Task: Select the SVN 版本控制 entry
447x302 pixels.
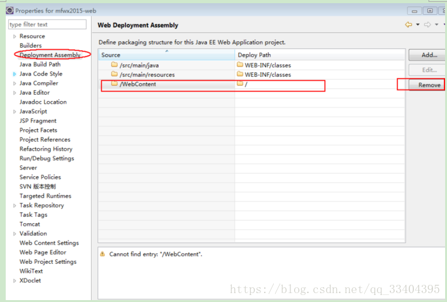Action: [x=38, y=186]
